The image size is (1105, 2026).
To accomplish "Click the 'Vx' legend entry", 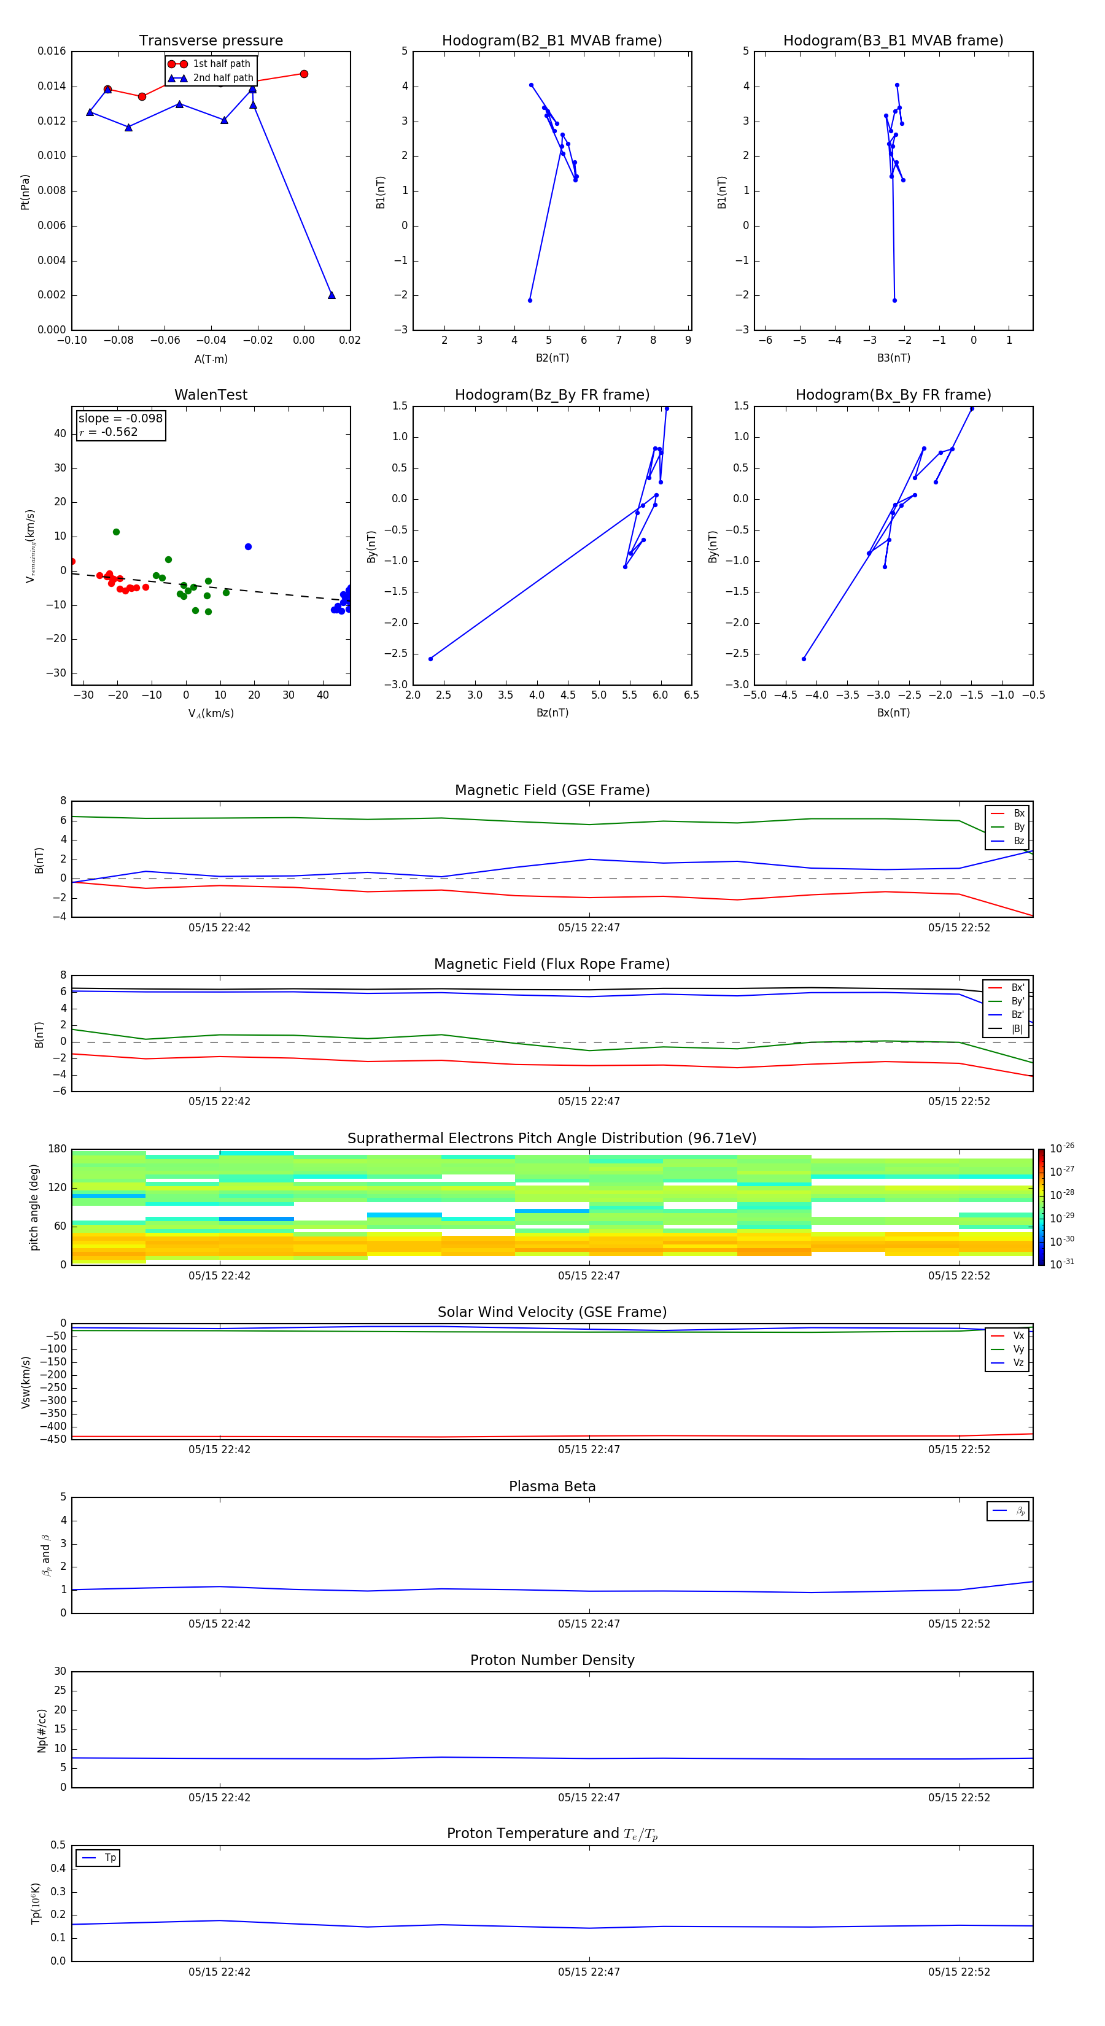I will coord(1007,1335).
